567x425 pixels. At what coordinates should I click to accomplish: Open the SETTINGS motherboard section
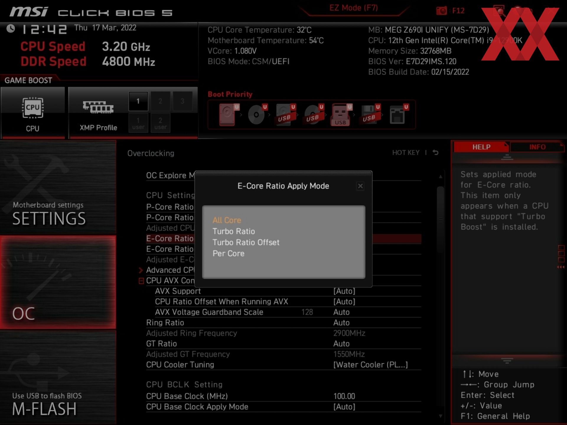[x=58, y=187]
